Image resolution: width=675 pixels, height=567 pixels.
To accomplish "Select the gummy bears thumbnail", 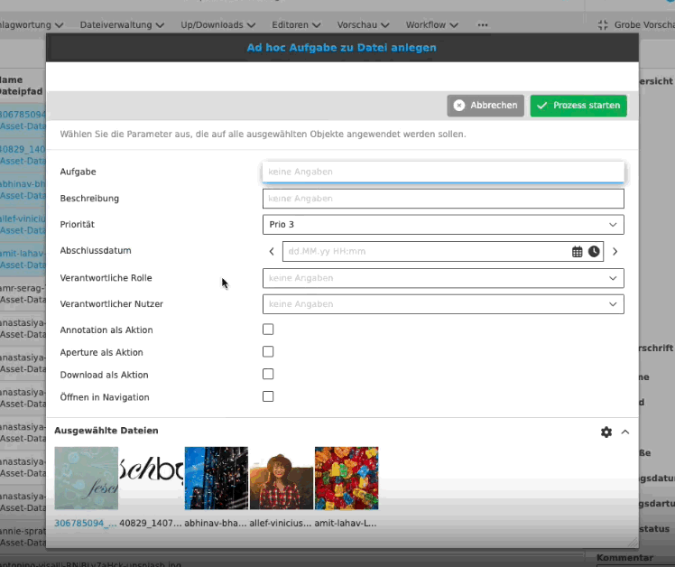I will (x=347, y=479).
